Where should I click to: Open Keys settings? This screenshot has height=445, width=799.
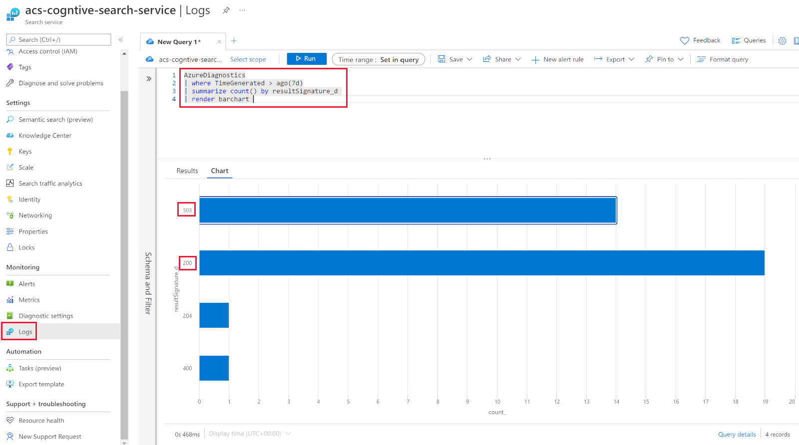25,152
